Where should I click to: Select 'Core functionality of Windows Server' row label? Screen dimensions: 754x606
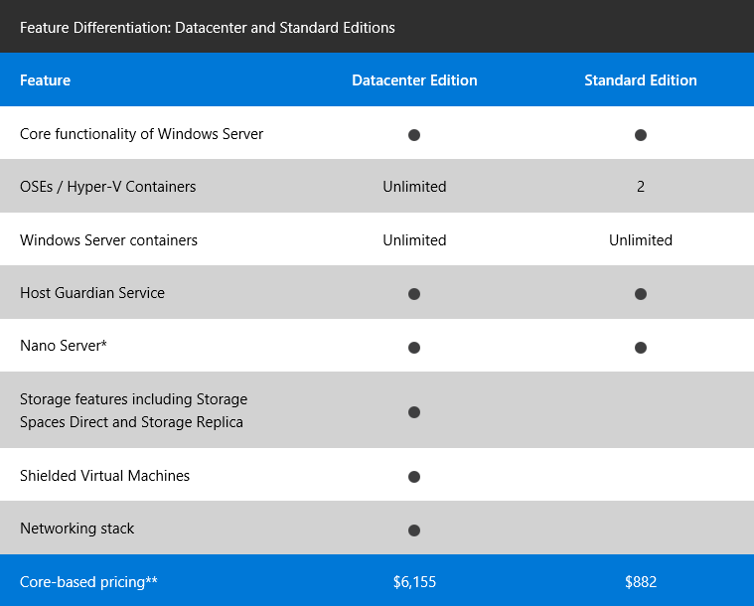(x=141, y=134)
